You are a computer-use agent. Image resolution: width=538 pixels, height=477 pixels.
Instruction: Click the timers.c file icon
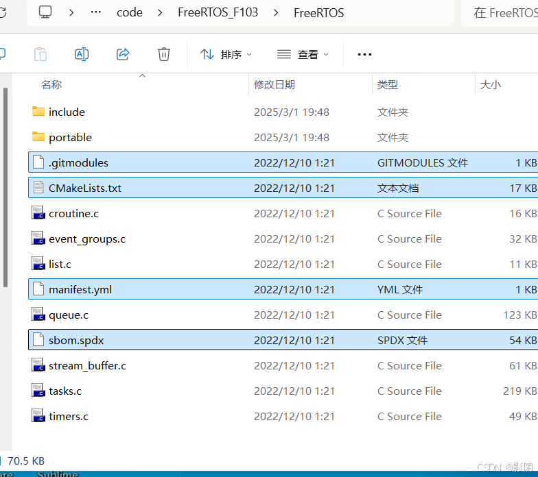coord(38,415)
